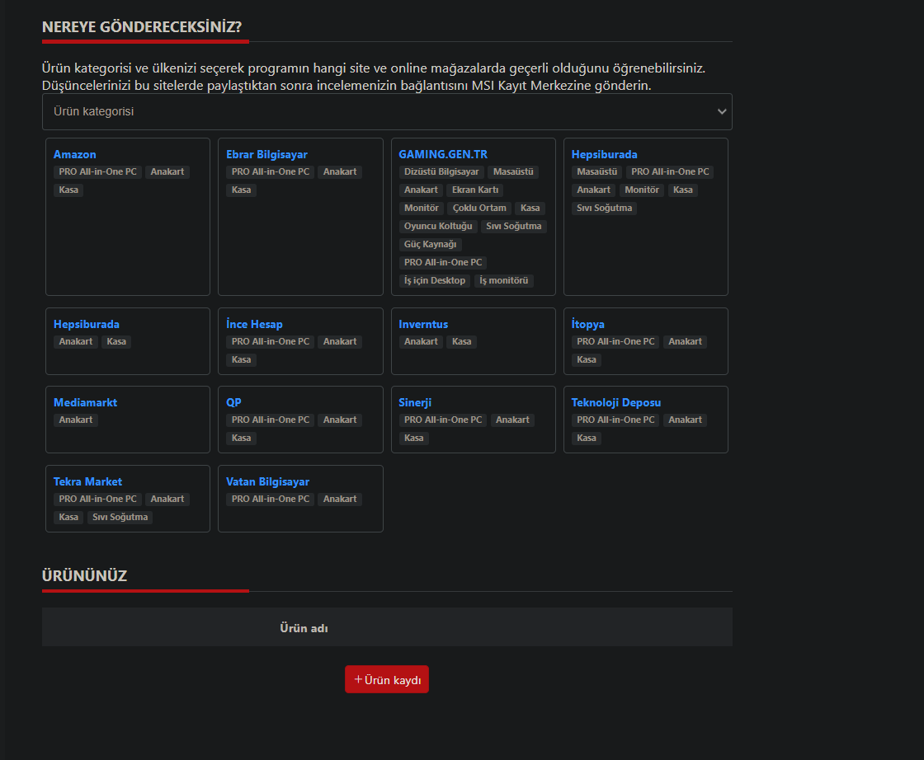Click Sıvı Soğutma tag in Tekra Market card
The image size is (924, 760).
point(120,518)
